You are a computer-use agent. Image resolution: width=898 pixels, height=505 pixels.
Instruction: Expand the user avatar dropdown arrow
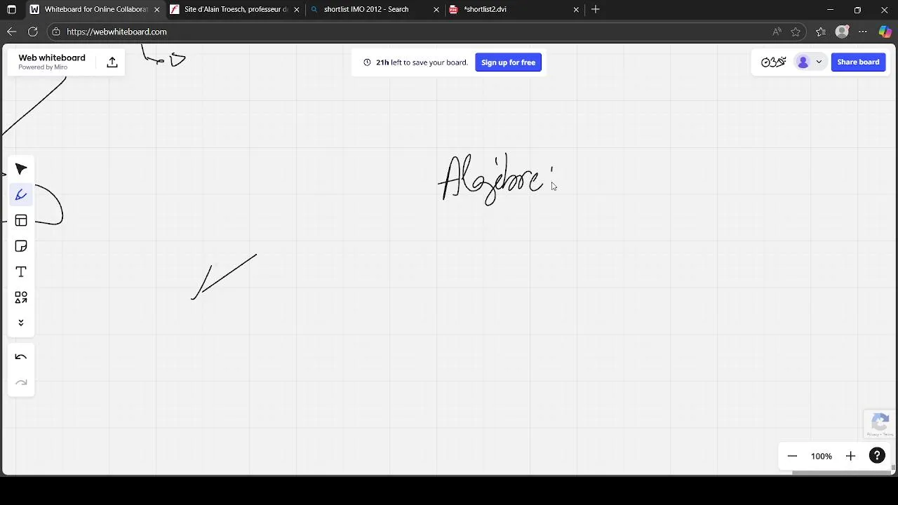click(819, 62)
